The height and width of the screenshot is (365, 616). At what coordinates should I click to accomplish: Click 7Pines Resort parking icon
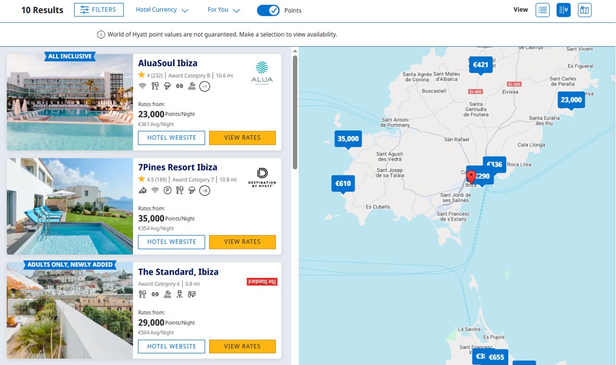click(x=167, y=191)
